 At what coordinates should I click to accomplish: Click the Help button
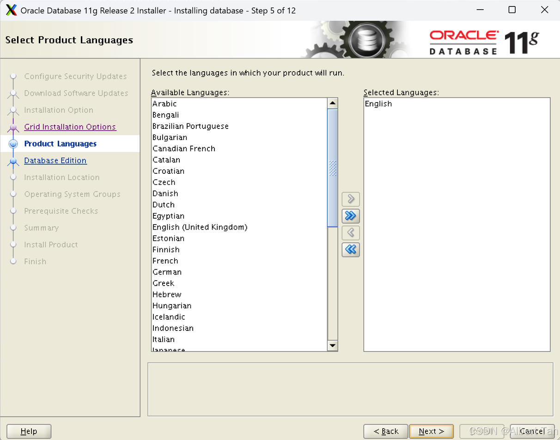pos(29,431)
